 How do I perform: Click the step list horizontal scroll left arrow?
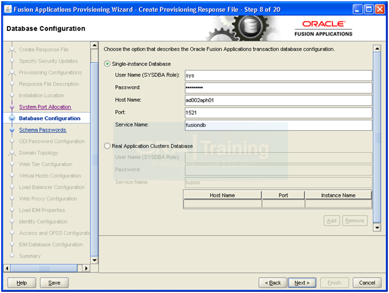coord(7,268)
